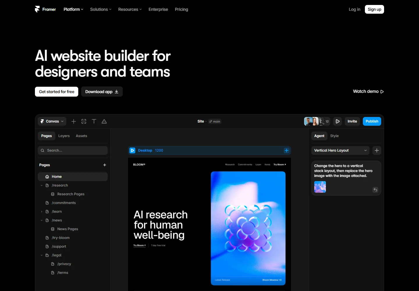Select the Text tool icon
The width and height of the screenshot is (419, 291).
[94, 121]
